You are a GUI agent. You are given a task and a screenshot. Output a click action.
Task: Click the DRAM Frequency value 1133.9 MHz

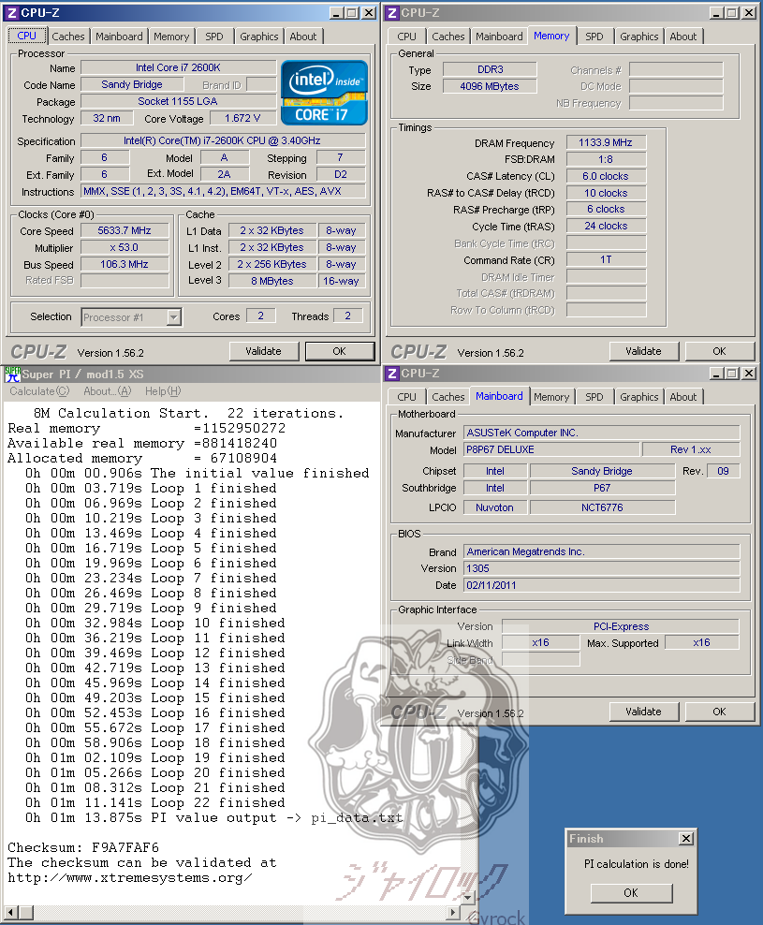coord(606,142)
